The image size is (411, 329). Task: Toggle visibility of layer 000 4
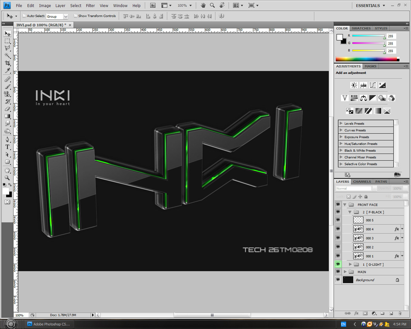[338, 229]
